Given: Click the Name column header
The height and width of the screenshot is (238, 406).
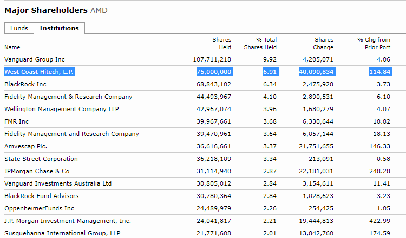Looking at the screenshot, I should 12,47.
